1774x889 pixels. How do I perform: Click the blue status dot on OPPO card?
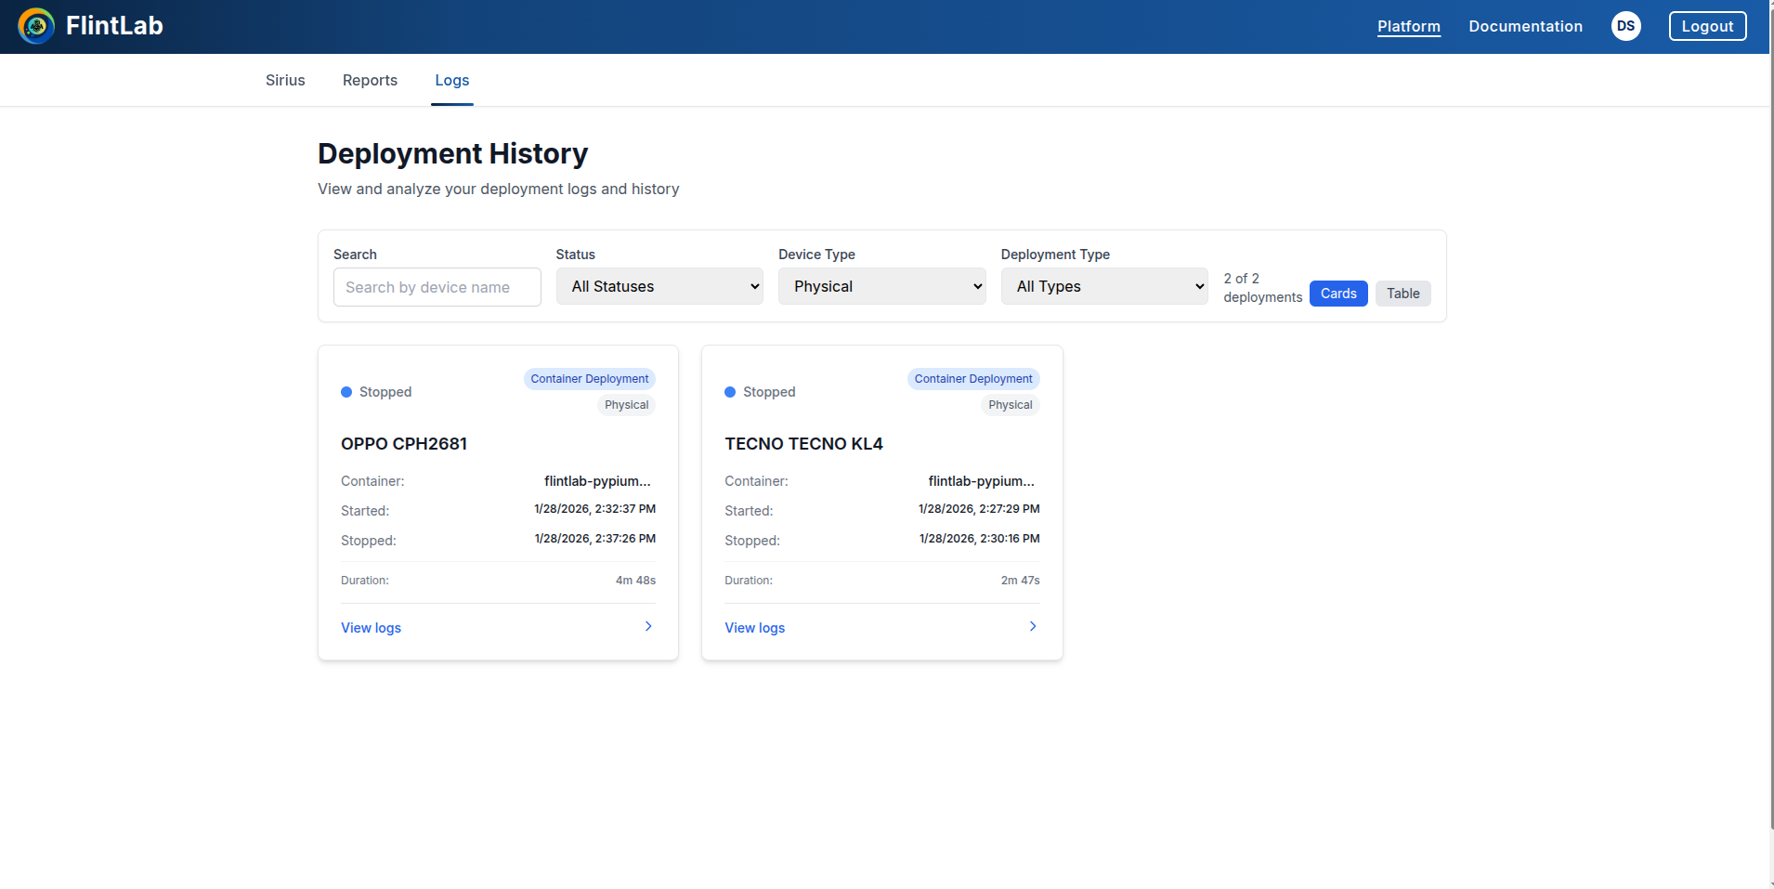tap(346, 392)
